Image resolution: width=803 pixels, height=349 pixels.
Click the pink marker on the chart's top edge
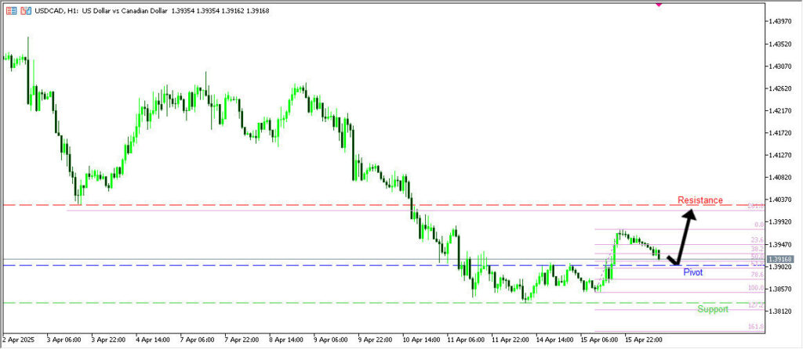click(x=658, y=3)
